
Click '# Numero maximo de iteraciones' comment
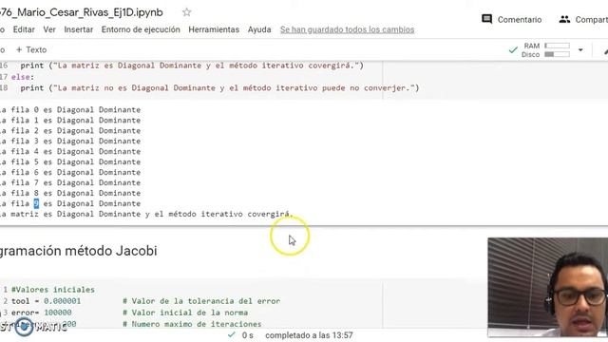coord(192,324)
